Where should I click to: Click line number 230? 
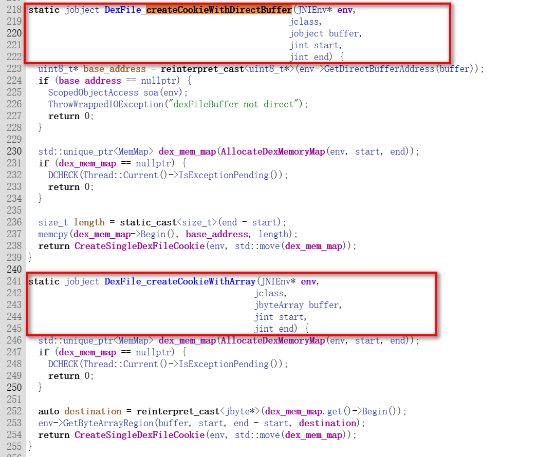coord(14,151)
